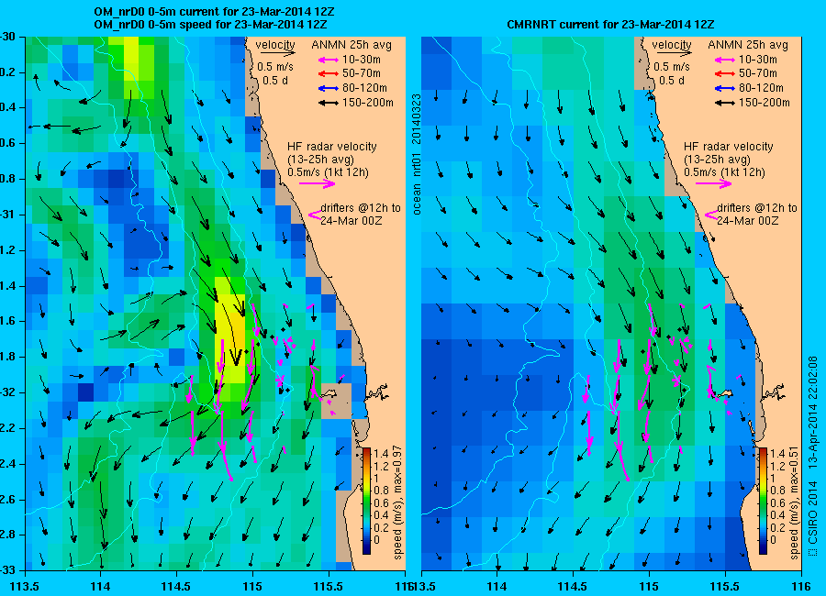Click '0.5 m/s' under velocity in left map

275,67
